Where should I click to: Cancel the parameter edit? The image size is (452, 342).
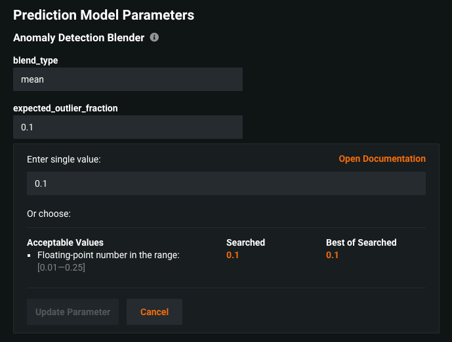[154, 312]
